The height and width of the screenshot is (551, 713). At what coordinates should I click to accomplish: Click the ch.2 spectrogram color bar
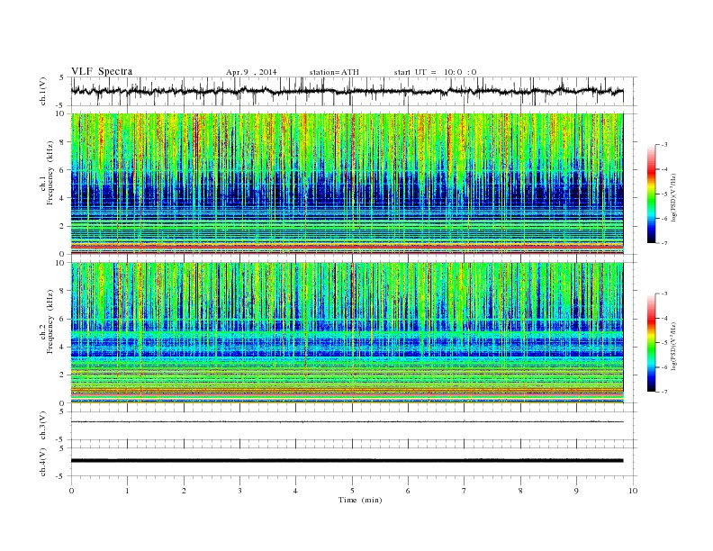(651, 342)
